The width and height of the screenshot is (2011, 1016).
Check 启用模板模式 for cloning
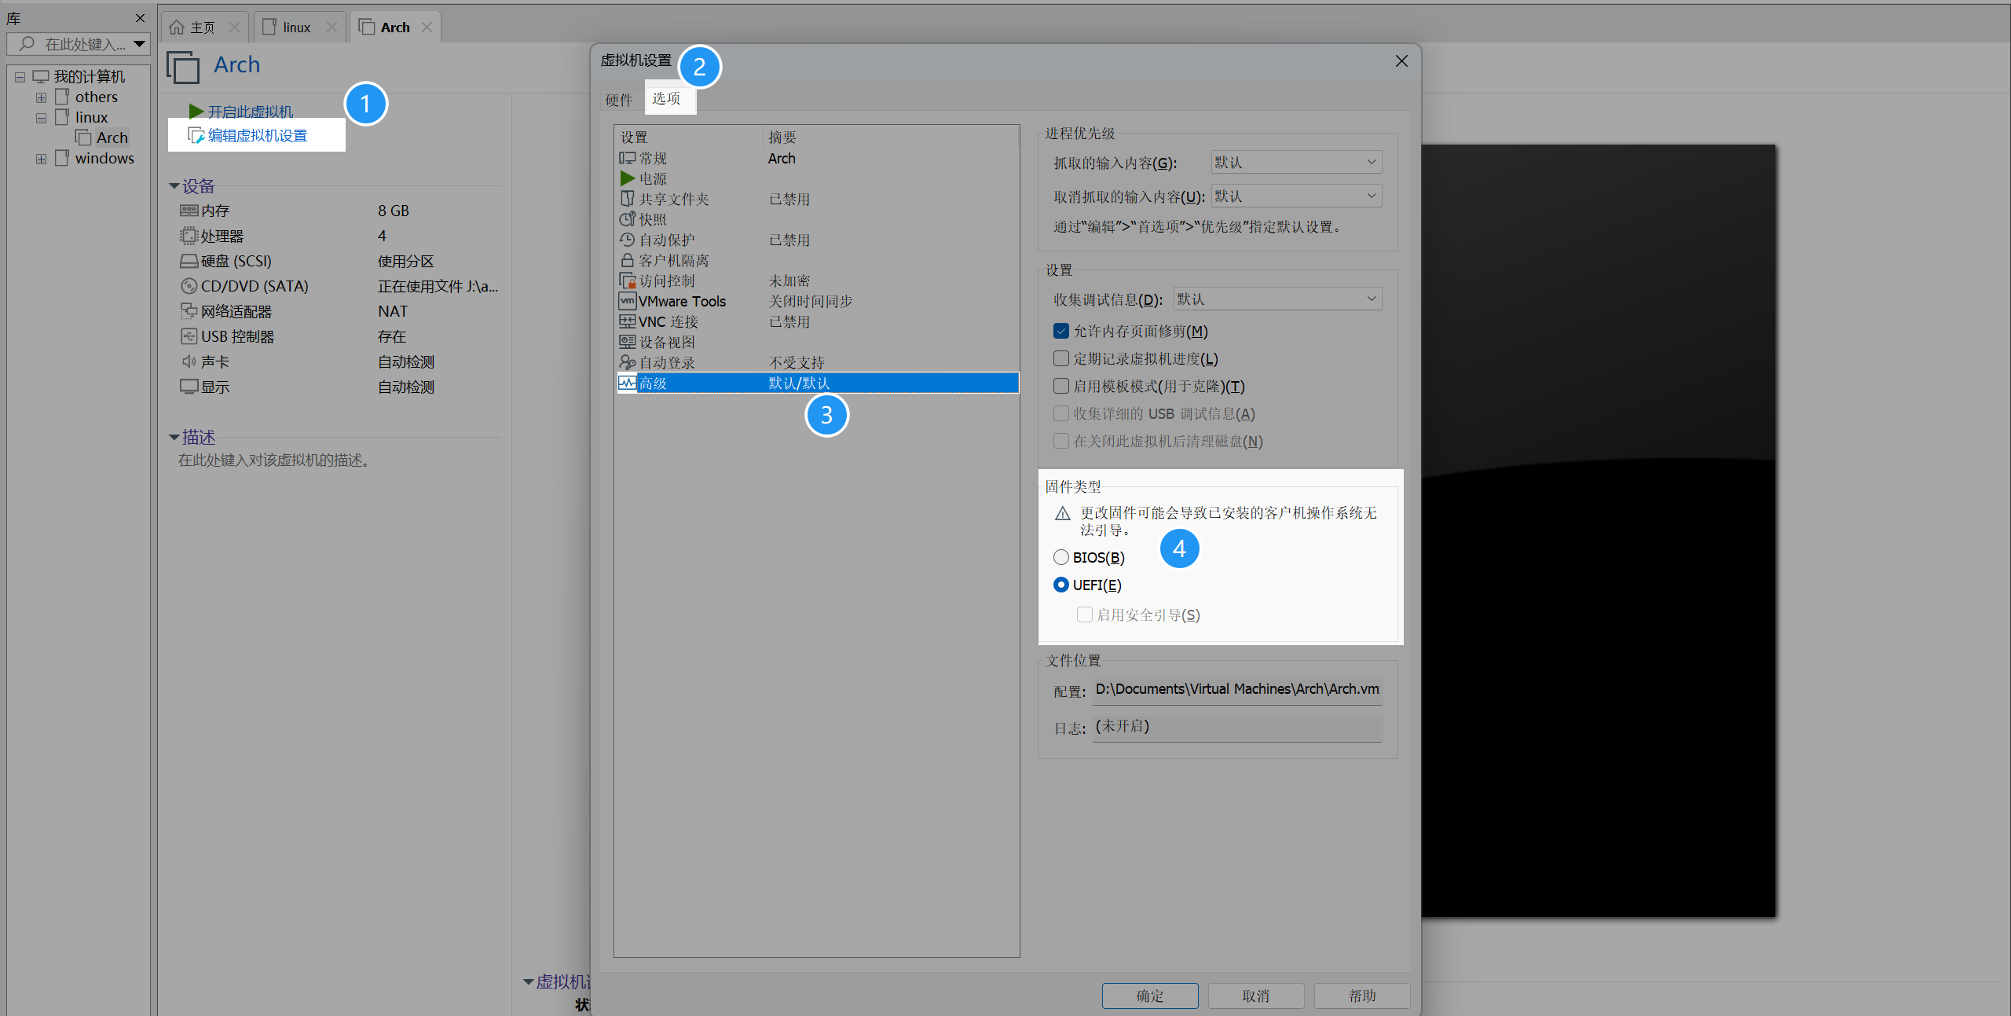pos(1060,386)
